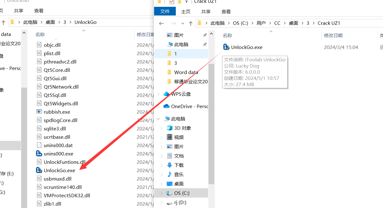This screenshot has width=383, height=208.
Task: Collapse 此电脑 tree node
Action: click(158, 119)
